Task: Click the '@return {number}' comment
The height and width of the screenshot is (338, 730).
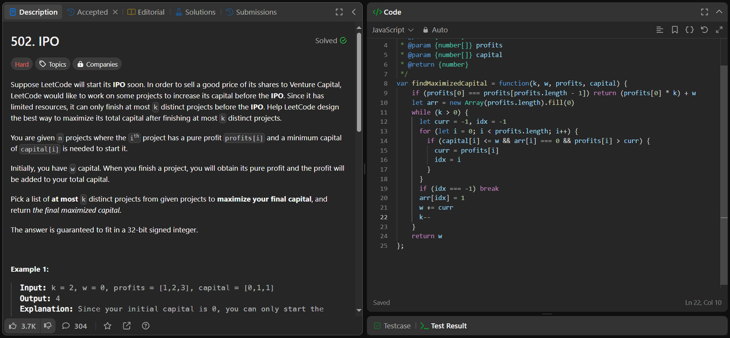Action: (437, 64)
